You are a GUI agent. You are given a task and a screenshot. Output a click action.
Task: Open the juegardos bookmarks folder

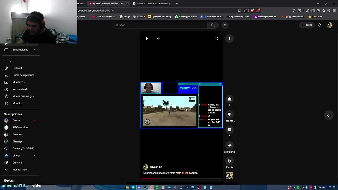coord(315,17)
